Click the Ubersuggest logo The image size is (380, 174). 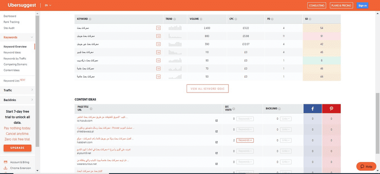22,5
